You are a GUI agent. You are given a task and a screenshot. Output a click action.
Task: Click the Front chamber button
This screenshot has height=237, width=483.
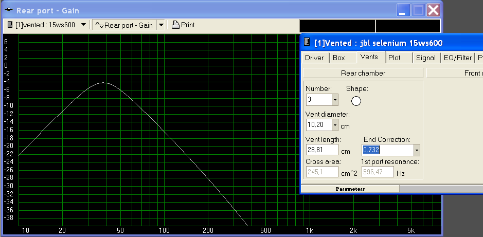pos(455,73)
